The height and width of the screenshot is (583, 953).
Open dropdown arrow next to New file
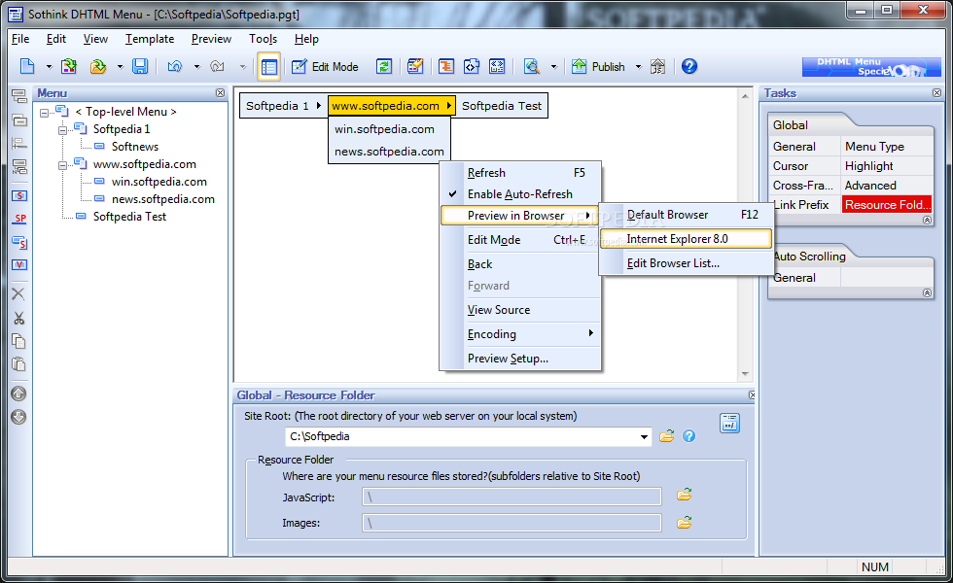(50, 67)
